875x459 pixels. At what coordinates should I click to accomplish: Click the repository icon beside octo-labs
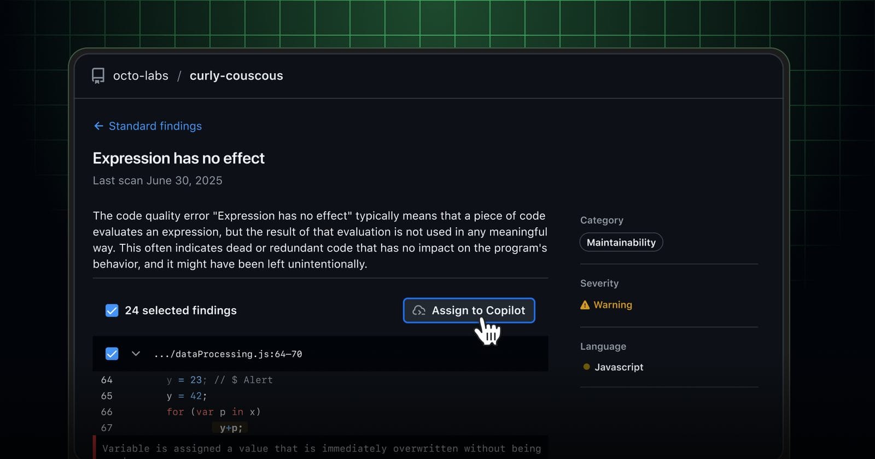(x=98, y=76)
